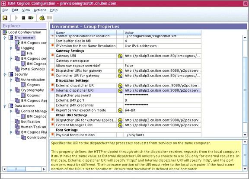The width and height of the screenshot is (249, 179).
Task: Collapse the Content Manager tree node
Action: (11, 111)
